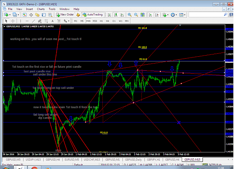Click the 'FE 100.0' Fibonacci level label
The height and width of the screenshot is (169, 237).
142,47
